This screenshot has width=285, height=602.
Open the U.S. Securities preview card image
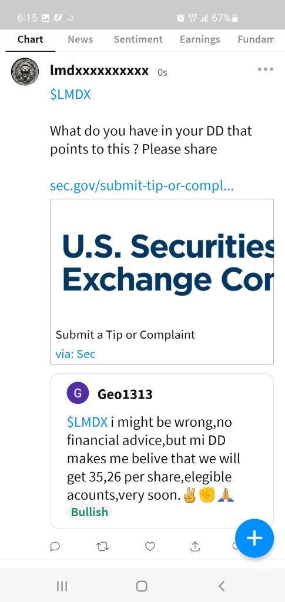162,262
